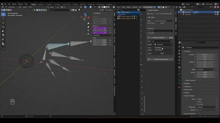Screen dimensions: 220x123
Task: Select the Move tool
Action: point(3,23)
